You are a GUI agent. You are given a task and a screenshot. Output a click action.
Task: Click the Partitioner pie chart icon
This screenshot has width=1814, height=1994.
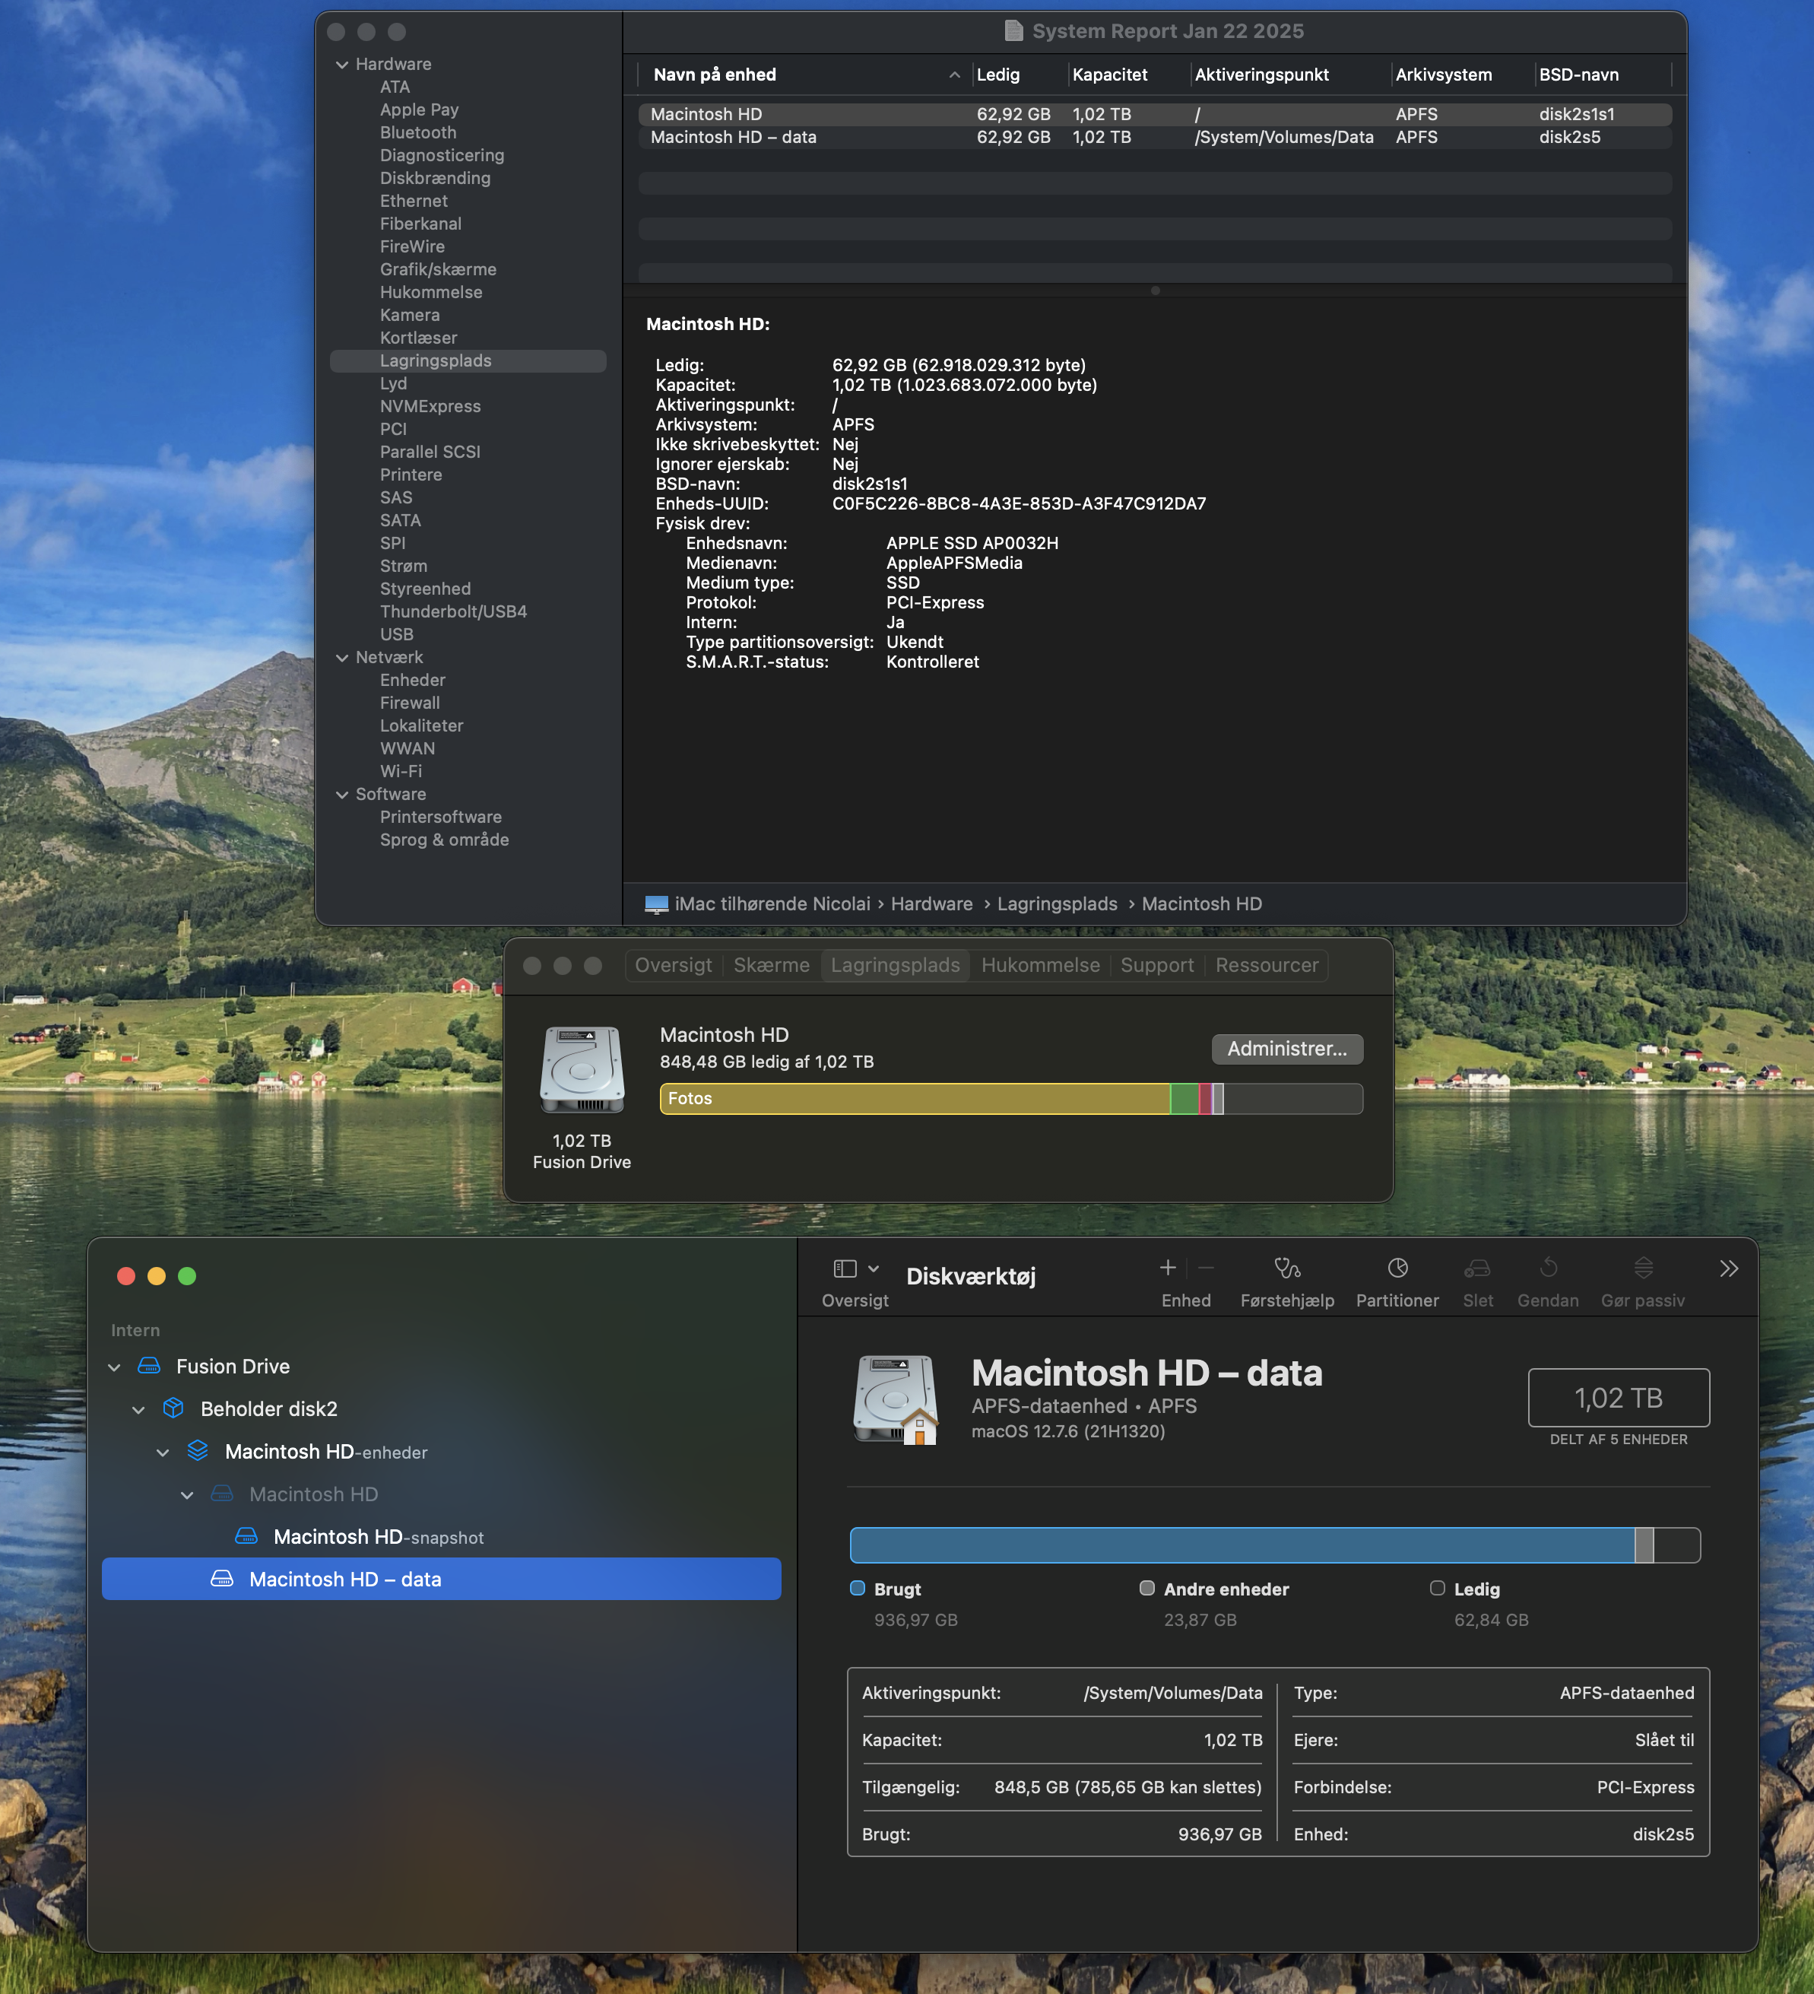1397,1268
